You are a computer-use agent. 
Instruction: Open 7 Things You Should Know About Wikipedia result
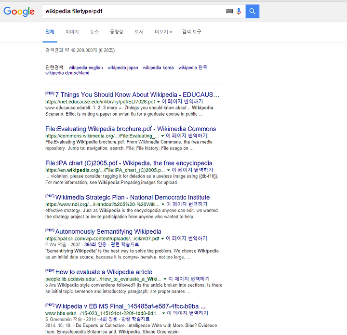tap(137, 94)
